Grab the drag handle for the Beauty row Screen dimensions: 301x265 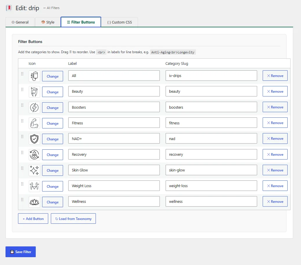click(x=22, y=89)
